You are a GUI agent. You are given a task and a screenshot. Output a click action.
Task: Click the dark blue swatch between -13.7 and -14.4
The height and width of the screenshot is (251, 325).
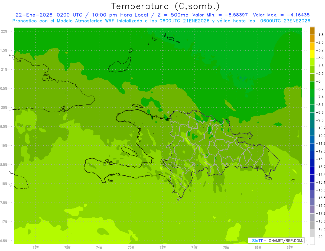pyautogui.click(x=312, y=171)
